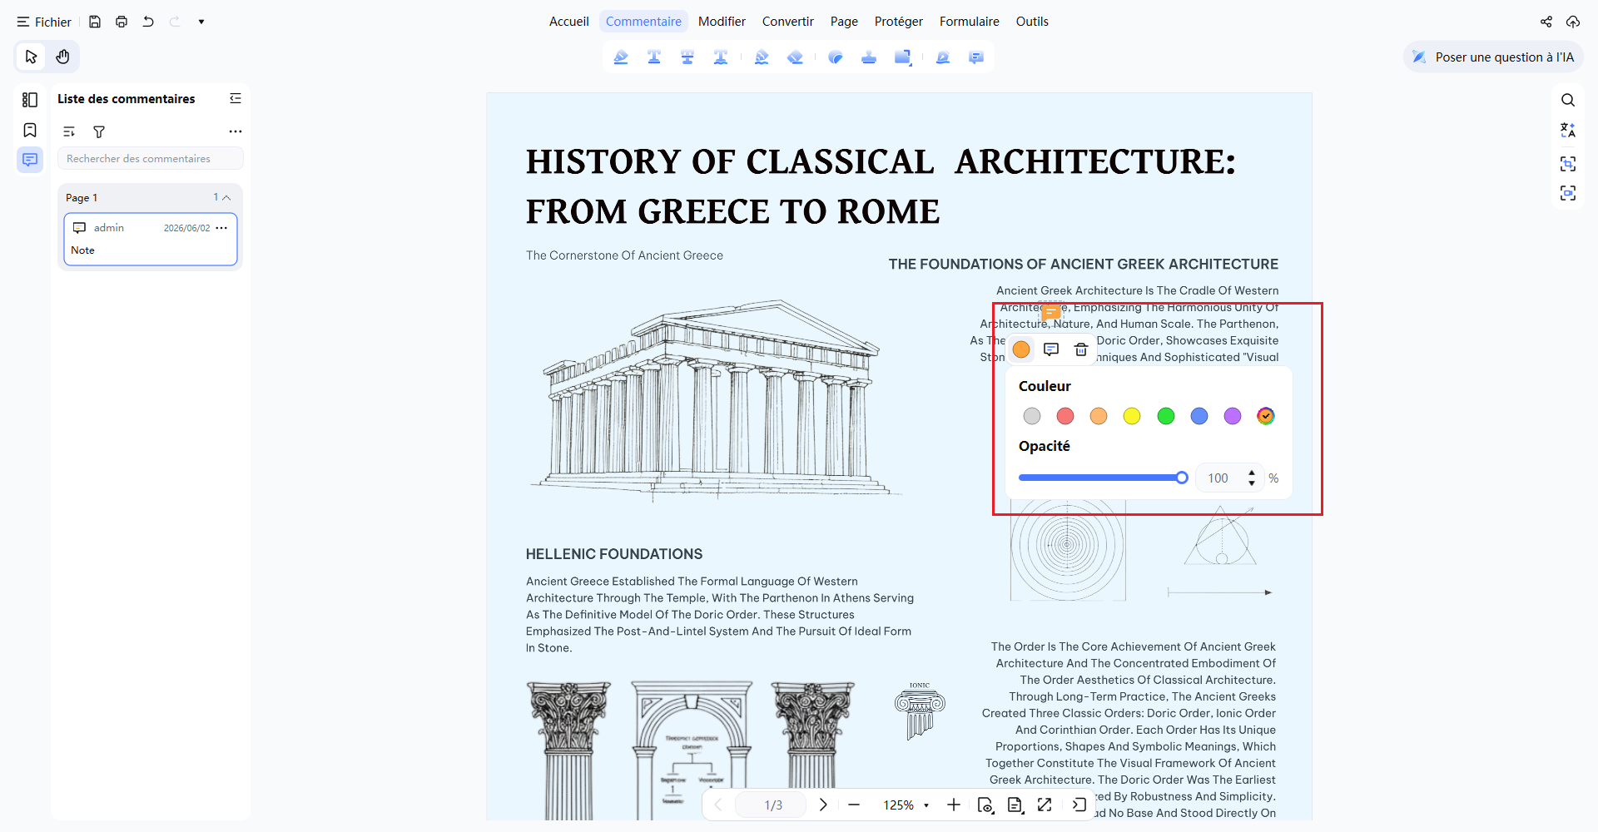Toggle the comments panel in left sidebar
The image size is (1598, 832).
[30, 159]
